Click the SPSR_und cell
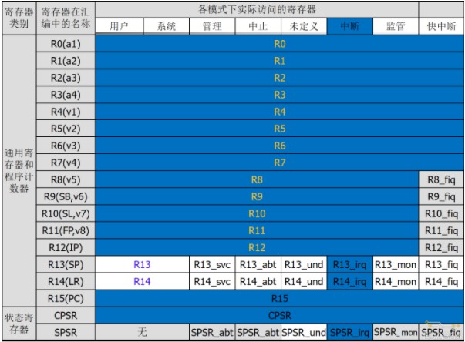Screen dimensions: 465x342 point(304,332)
